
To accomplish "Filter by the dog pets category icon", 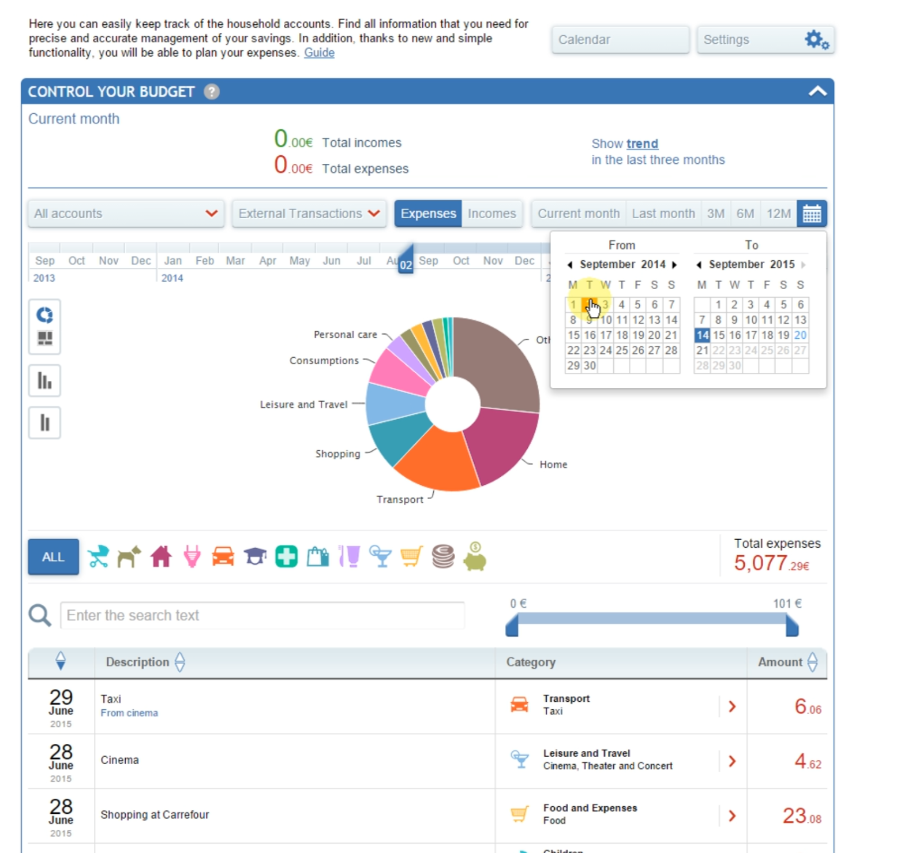I will pos(129,557).
